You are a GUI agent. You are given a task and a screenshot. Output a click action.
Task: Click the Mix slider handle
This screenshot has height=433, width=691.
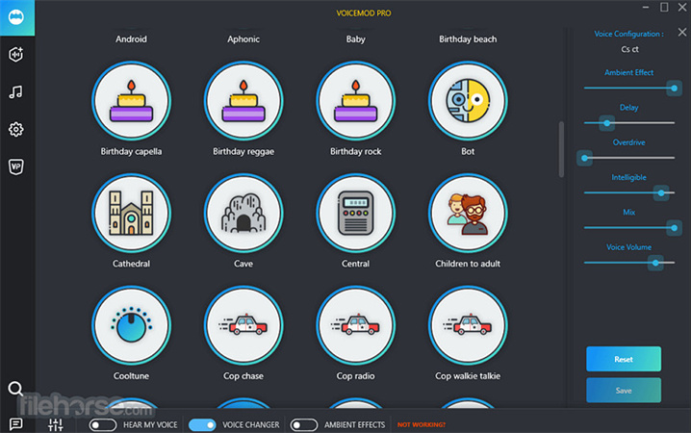[x=674, y=228]
